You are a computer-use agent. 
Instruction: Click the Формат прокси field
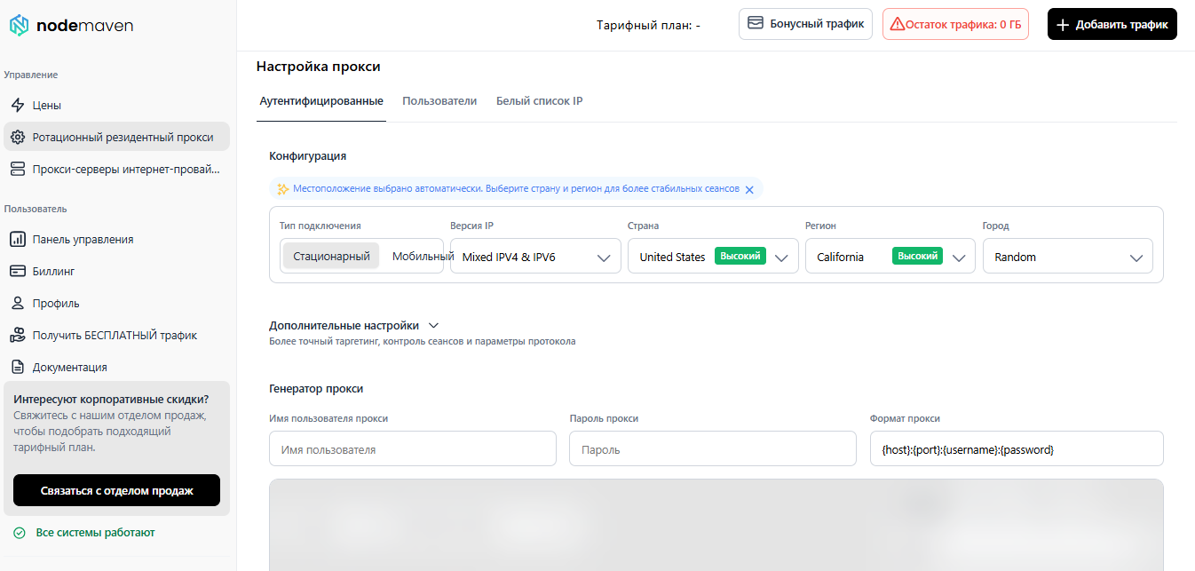pos(1017,449)
